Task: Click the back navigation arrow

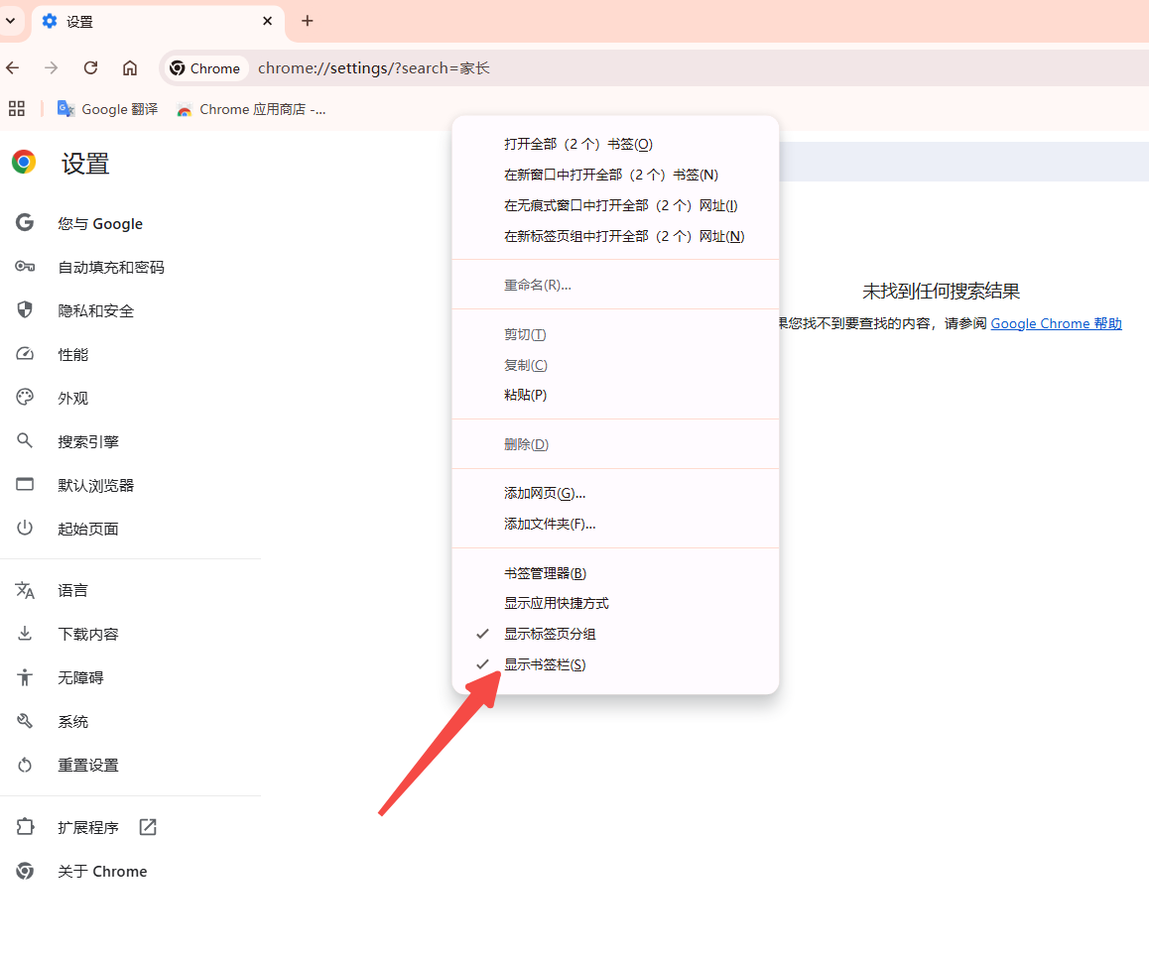Action: coord(13,68)
